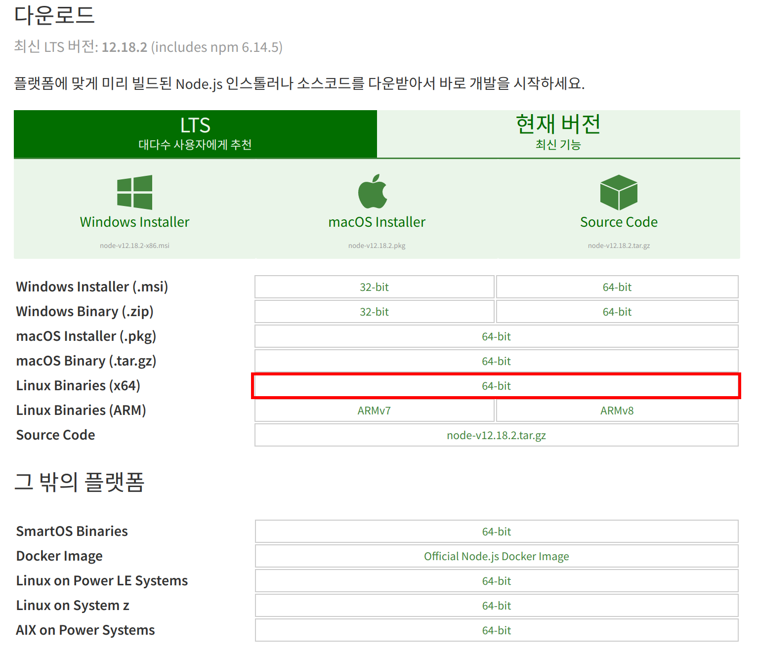Screen dimensions: 757x654
Task: Switch to the 현재 버전 tab
Action: pyautogui.click(x=558, y=134)
